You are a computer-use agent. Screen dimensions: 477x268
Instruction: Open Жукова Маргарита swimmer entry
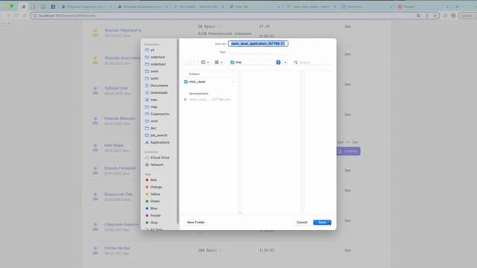pyautogui.click(x=122, y=31)
